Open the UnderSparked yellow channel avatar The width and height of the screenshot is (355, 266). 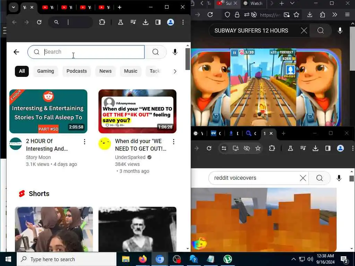tap(105, 144)
